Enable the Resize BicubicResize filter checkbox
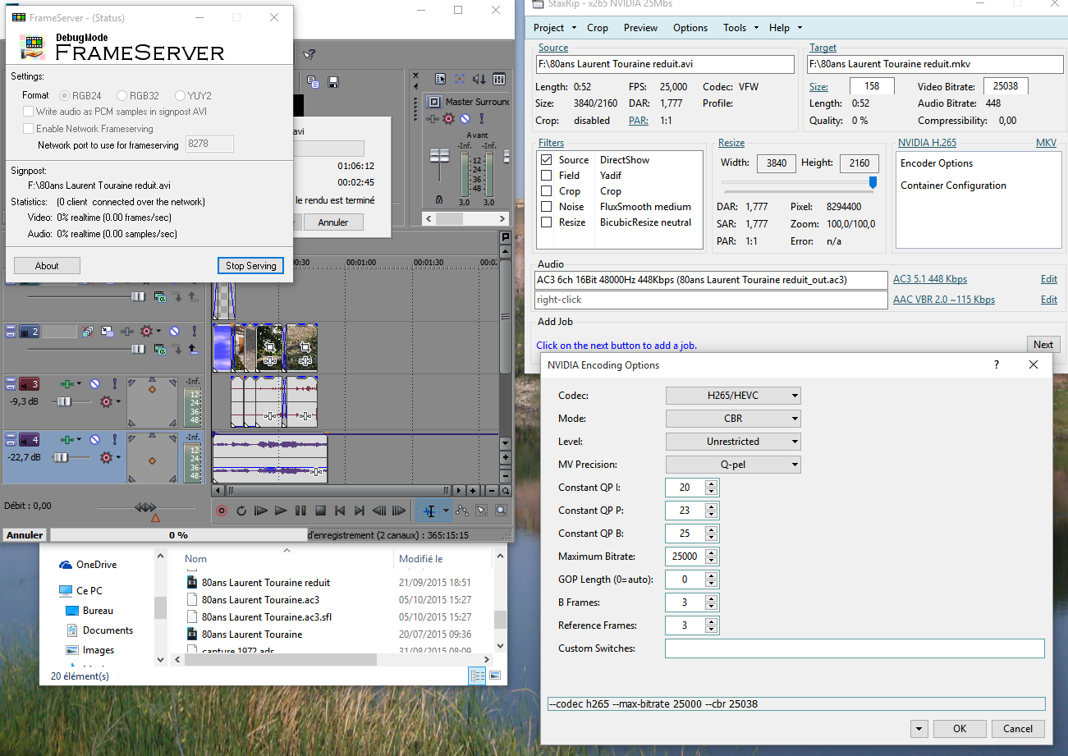 [x=547, y=222]
